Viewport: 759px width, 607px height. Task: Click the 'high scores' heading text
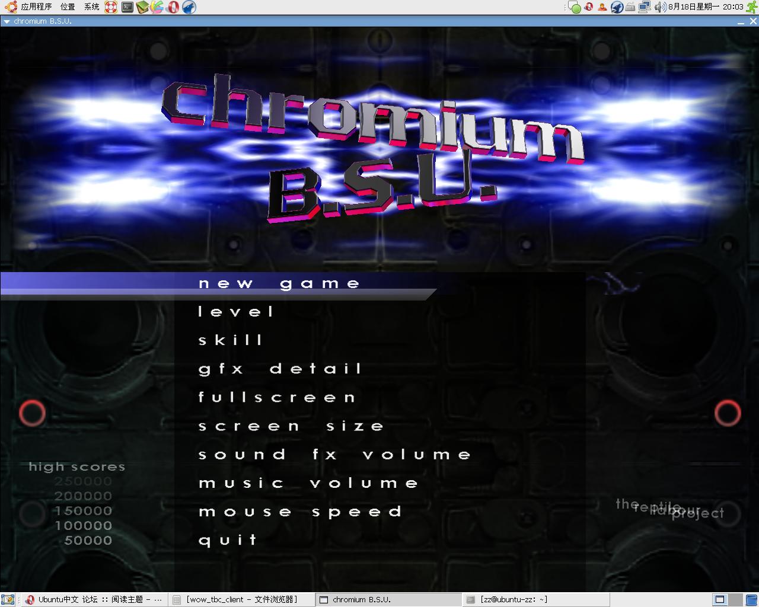(x=77, y=467)
